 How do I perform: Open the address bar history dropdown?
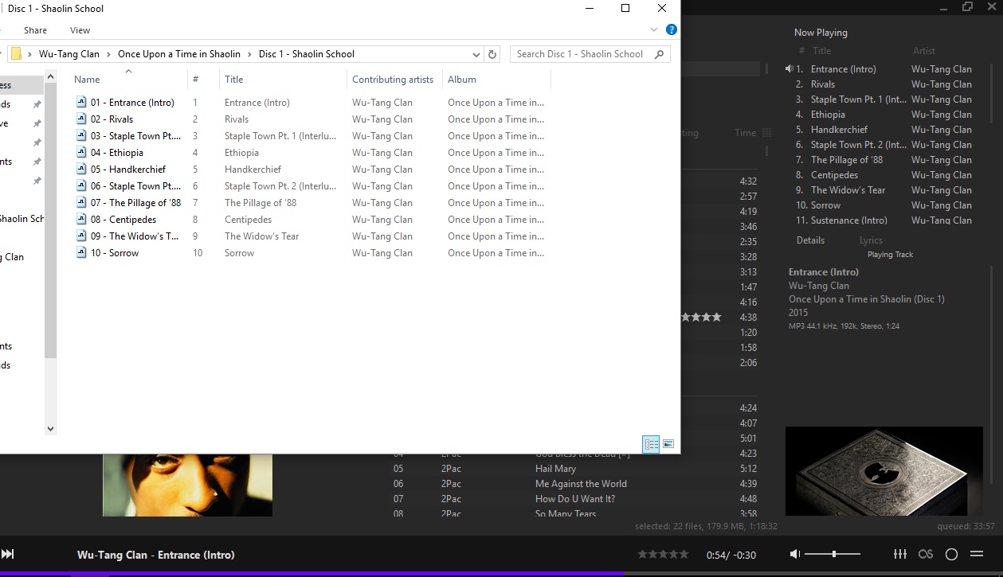[x=476, y=54]
